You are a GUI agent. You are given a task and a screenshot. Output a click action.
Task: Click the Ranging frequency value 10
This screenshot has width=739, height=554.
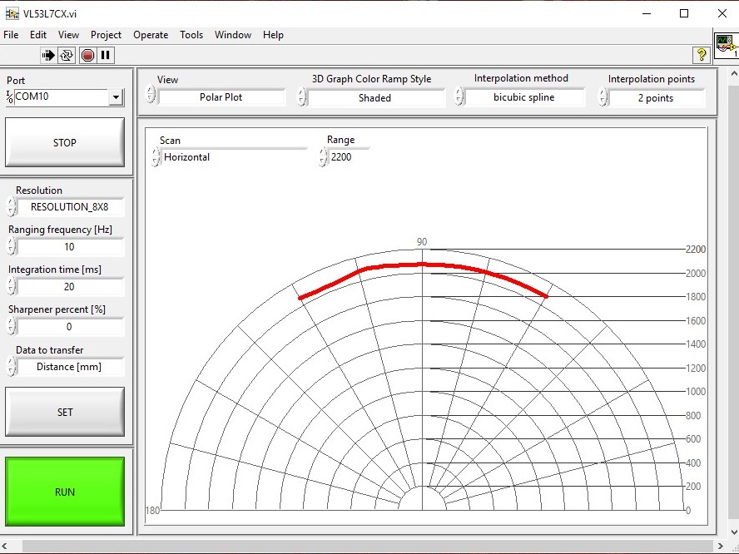pyautogui.click(x=70, y=246)
